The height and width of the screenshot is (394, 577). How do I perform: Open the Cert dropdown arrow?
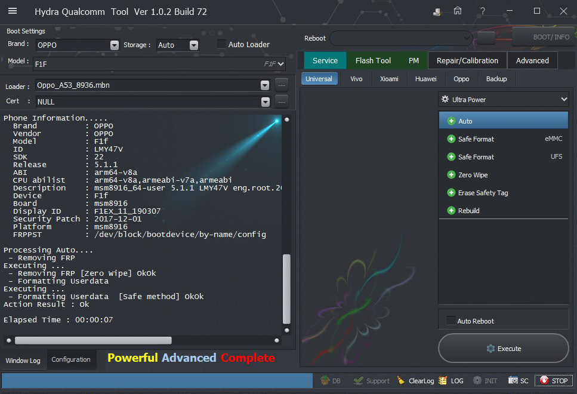coord(266,101)
